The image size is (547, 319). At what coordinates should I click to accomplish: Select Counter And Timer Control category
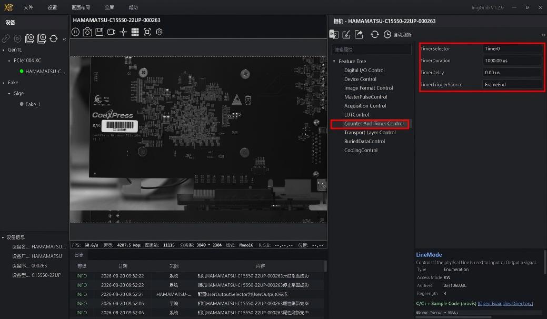[x=374, y=124]
